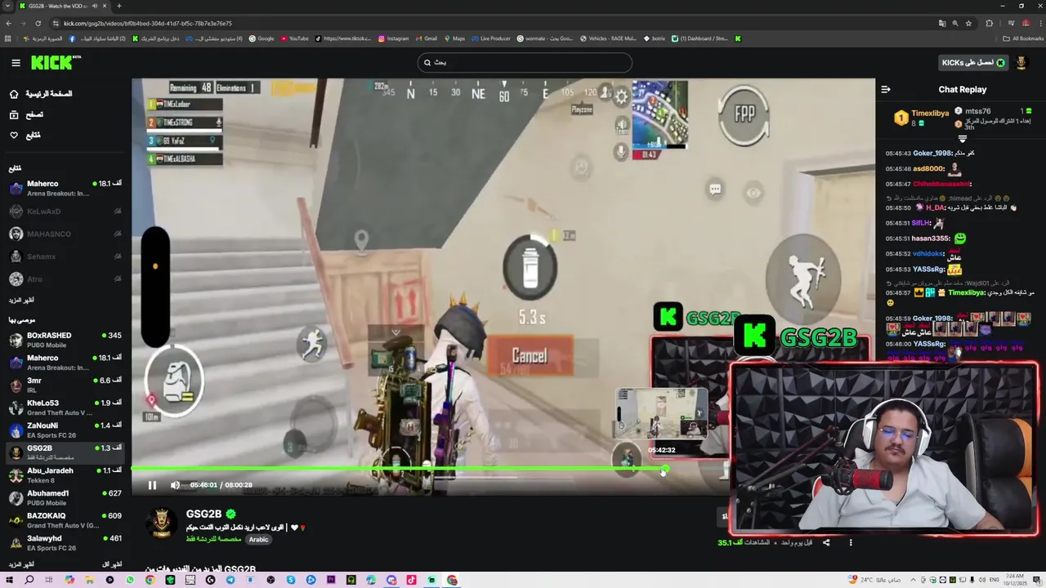Open BOxRASHED PUBG Mobile recommended channel
This screenshot has height=588, width=1046.
pyautogui.click(x=65, y=340)
